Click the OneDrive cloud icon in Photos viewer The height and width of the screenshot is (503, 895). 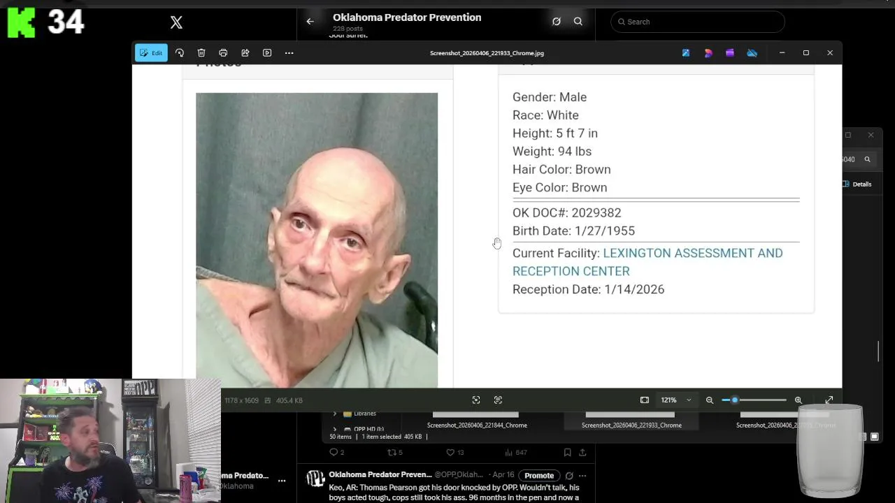pos(752,53)
